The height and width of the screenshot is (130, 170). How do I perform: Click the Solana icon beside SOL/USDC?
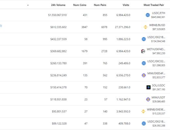148,87
